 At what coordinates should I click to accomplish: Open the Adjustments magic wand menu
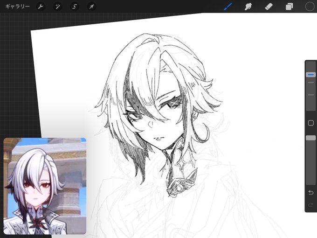pos(58,7)
